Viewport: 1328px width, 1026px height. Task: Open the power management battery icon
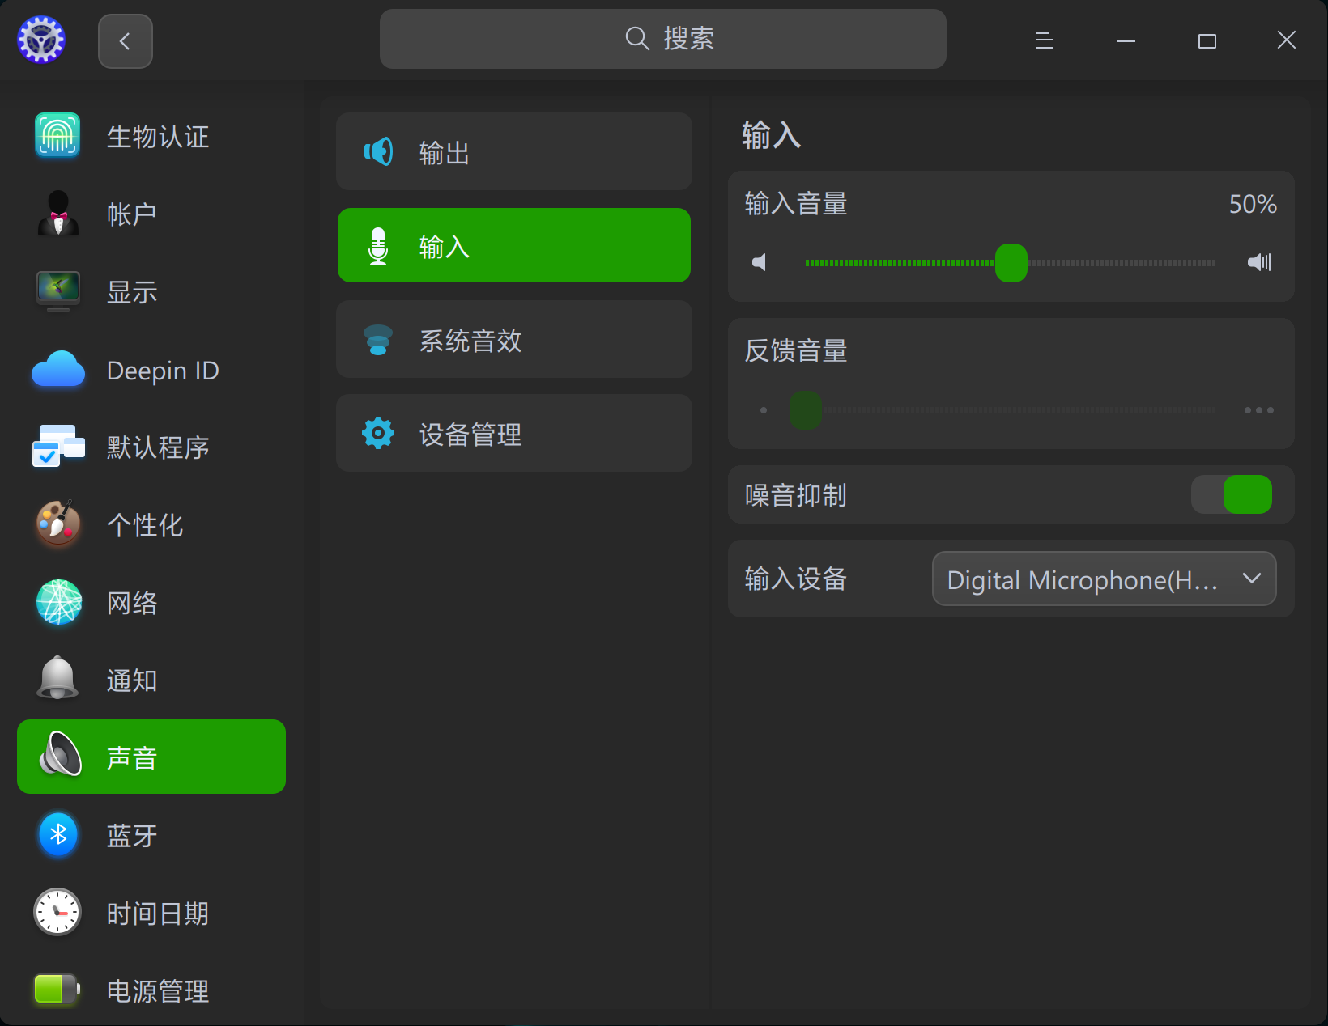(x=57, y=989)
